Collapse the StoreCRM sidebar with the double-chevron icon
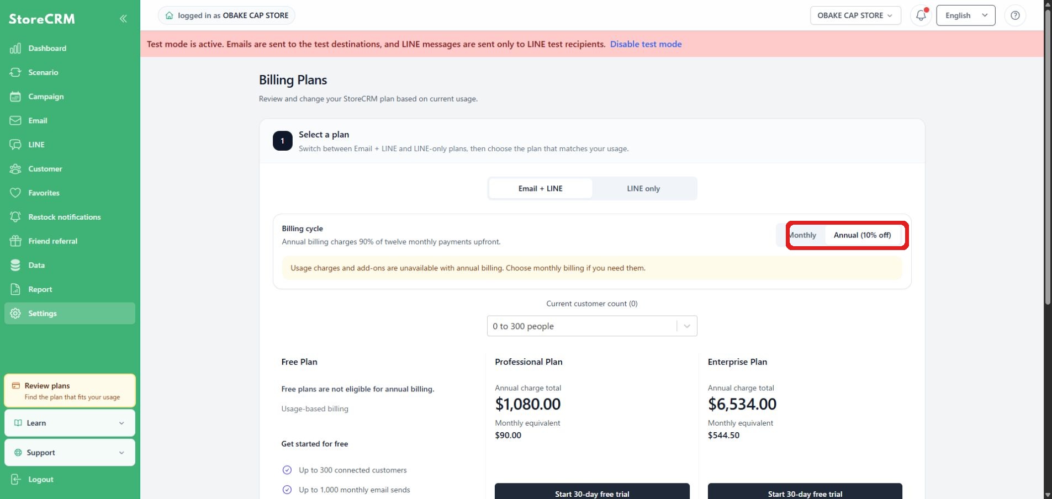The width and height of the screenshot is (1052, 499). click(123, 19)
